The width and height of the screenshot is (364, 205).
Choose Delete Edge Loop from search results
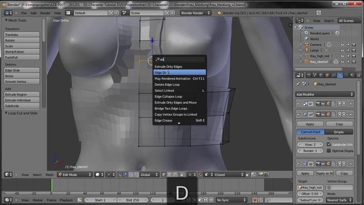click(x=180, y=85)
